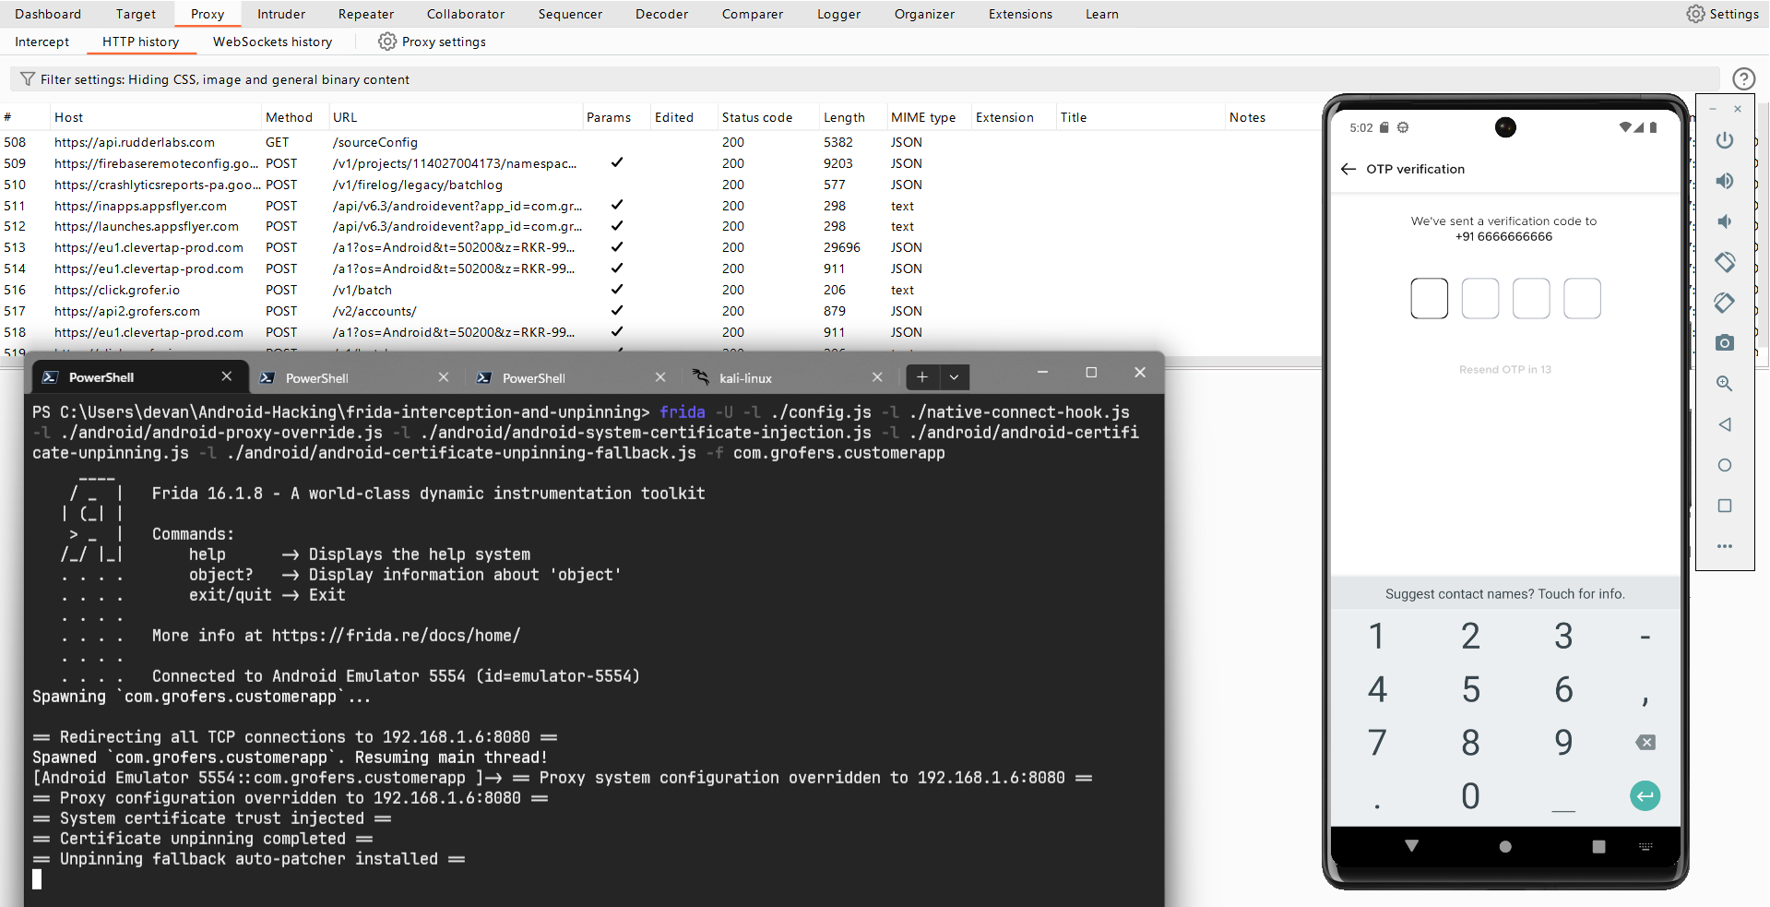Select request 508 api.rudderlabs.com row
The width and height of the screenshot is (1770, 907).
pos(659,142)
